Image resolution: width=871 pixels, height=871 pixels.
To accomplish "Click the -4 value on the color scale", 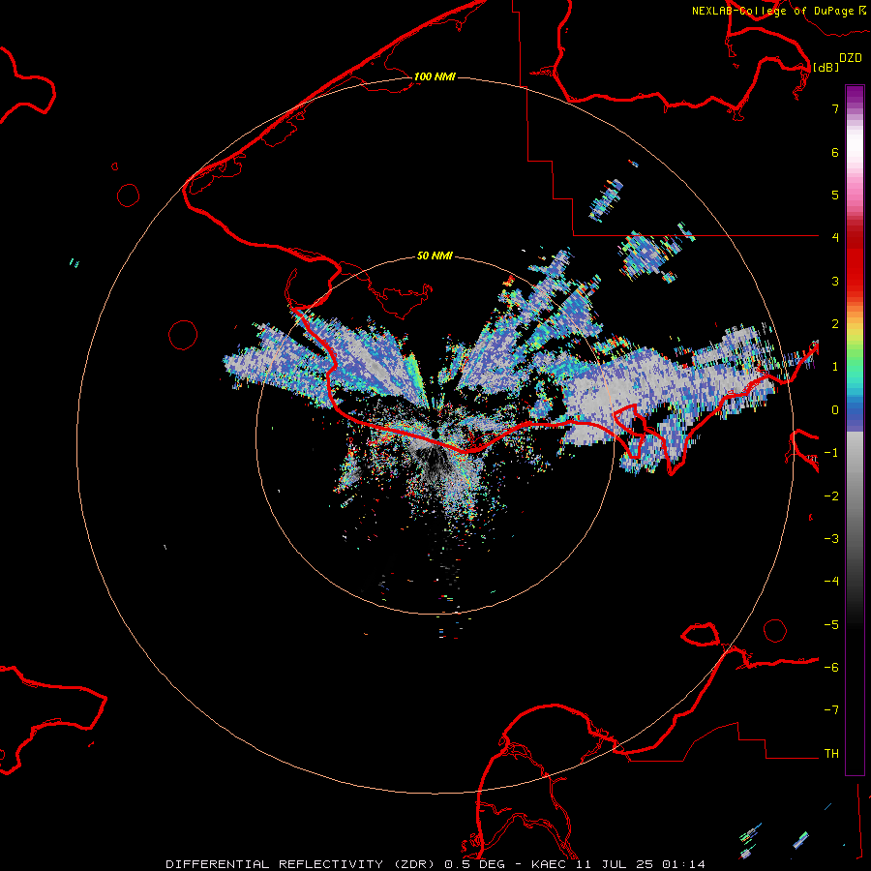I will pyautogui.click(x=831, y=581).
